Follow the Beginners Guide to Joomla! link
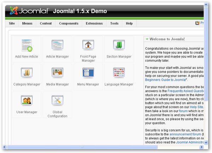 click(x=166, y=80)
